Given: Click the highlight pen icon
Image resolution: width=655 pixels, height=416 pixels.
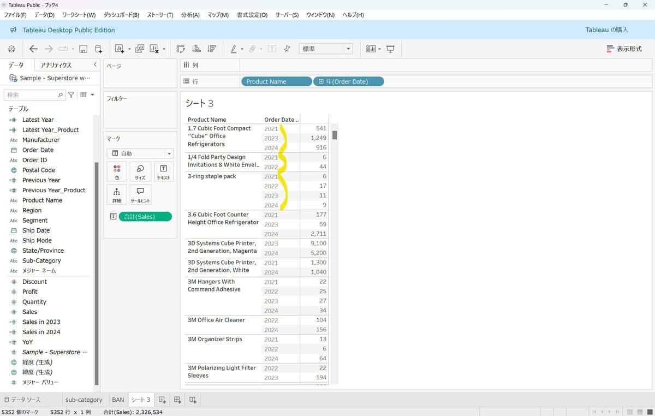Looking at the screenshot, I should [234, 49].
